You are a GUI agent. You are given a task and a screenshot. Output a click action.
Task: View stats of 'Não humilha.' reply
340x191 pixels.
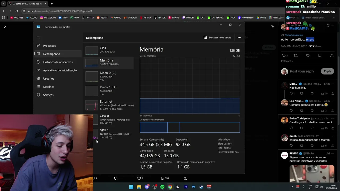coord(324,93)
